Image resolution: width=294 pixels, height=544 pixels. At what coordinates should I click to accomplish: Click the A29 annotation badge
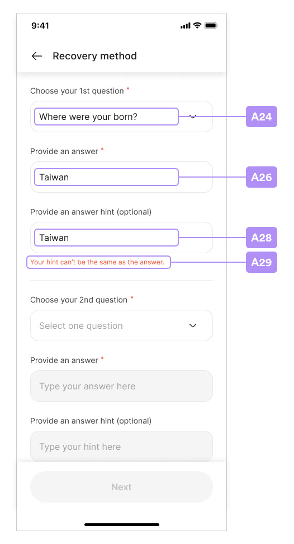click(262, 262)
